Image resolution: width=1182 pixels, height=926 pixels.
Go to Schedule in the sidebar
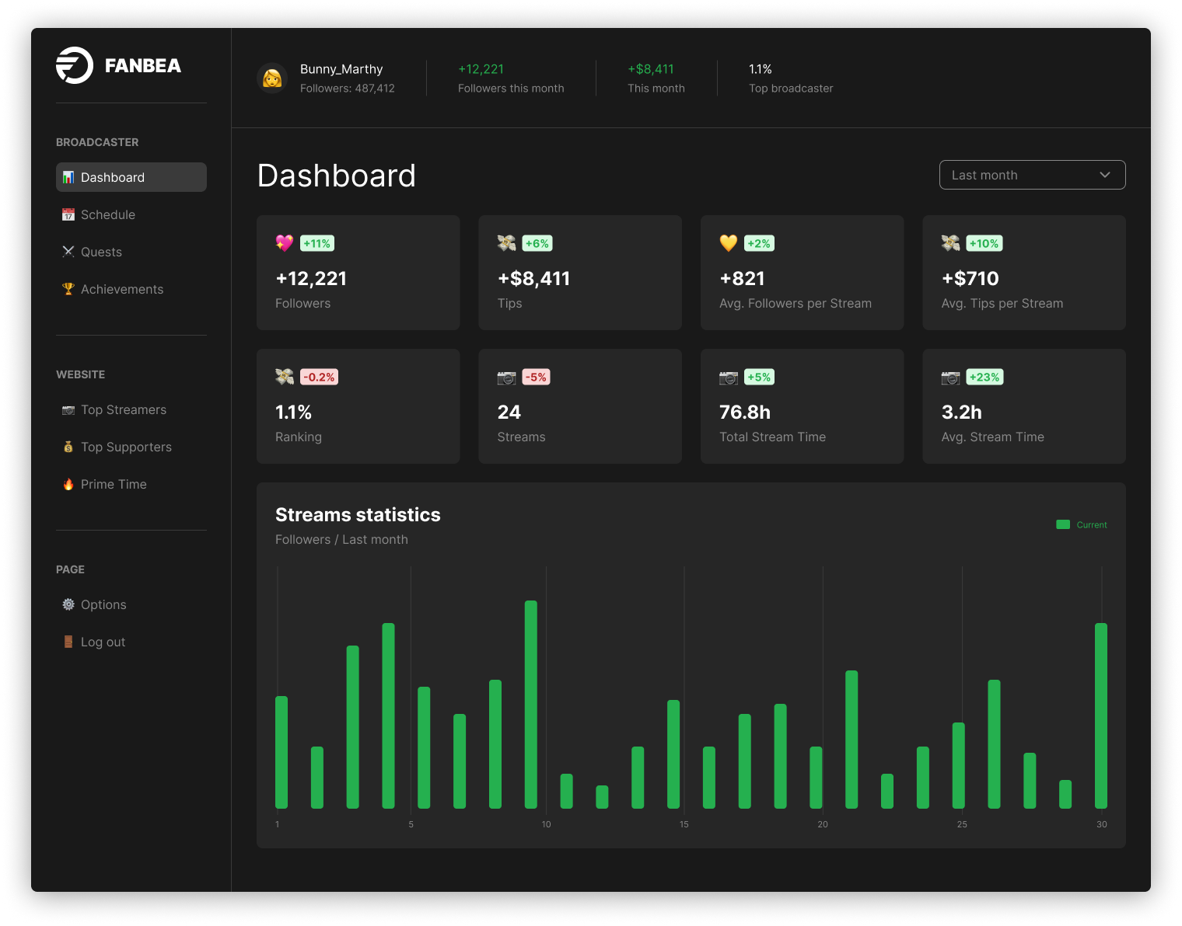(131, 214)
